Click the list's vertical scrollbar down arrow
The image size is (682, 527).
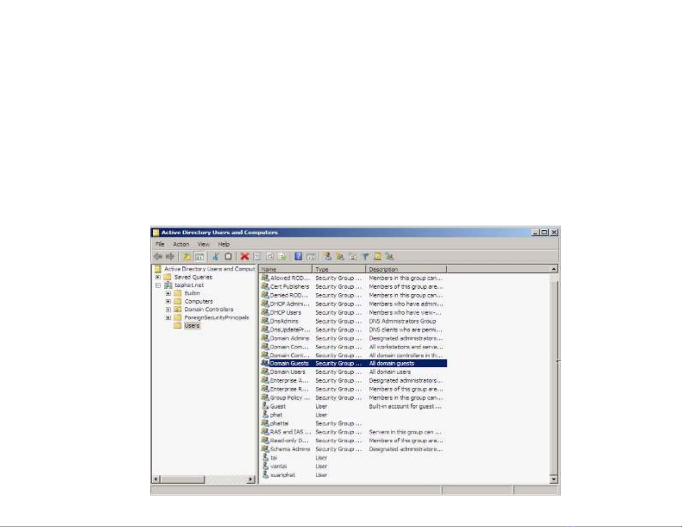coord(554,479)
